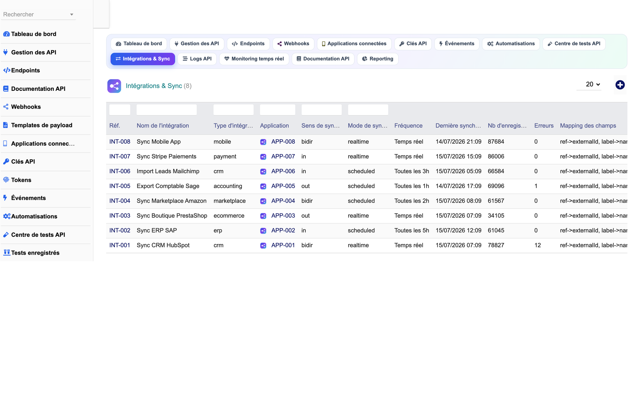Click the Import Leads Mailchimp name cell
The height and width of the screenshot is (396, 641).
pos(168,171)
